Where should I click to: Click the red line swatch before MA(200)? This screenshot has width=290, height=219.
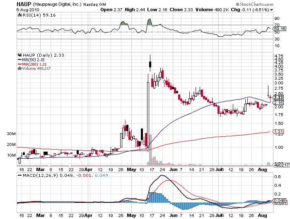point(19,64)
